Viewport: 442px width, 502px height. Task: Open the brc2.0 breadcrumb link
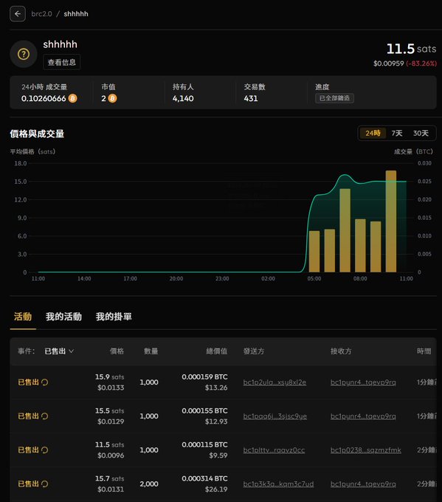[x=41, y=14]
